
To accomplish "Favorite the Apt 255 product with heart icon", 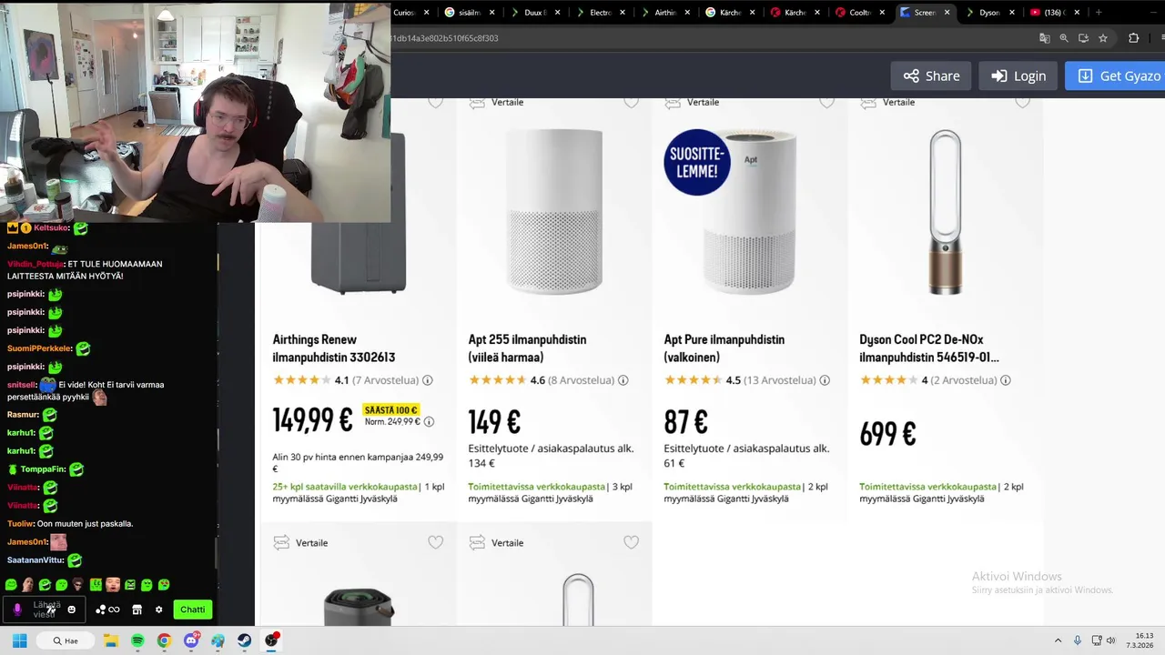I will click(x=631, y=102).
